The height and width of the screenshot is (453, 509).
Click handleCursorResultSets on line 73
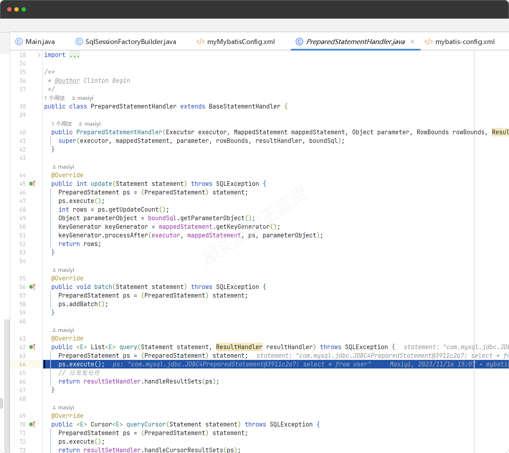(184, 450)
